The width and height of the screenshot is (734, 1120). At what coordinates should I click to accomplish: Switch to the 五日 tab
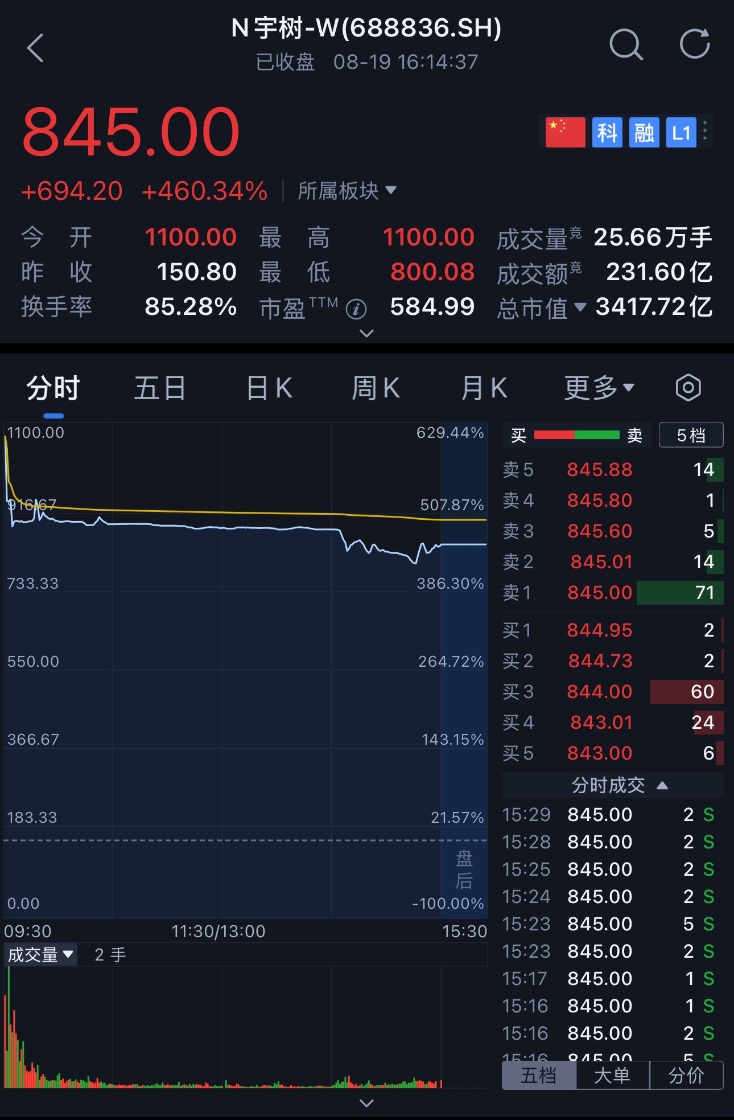pyautogui.click(x=160, y=388)
